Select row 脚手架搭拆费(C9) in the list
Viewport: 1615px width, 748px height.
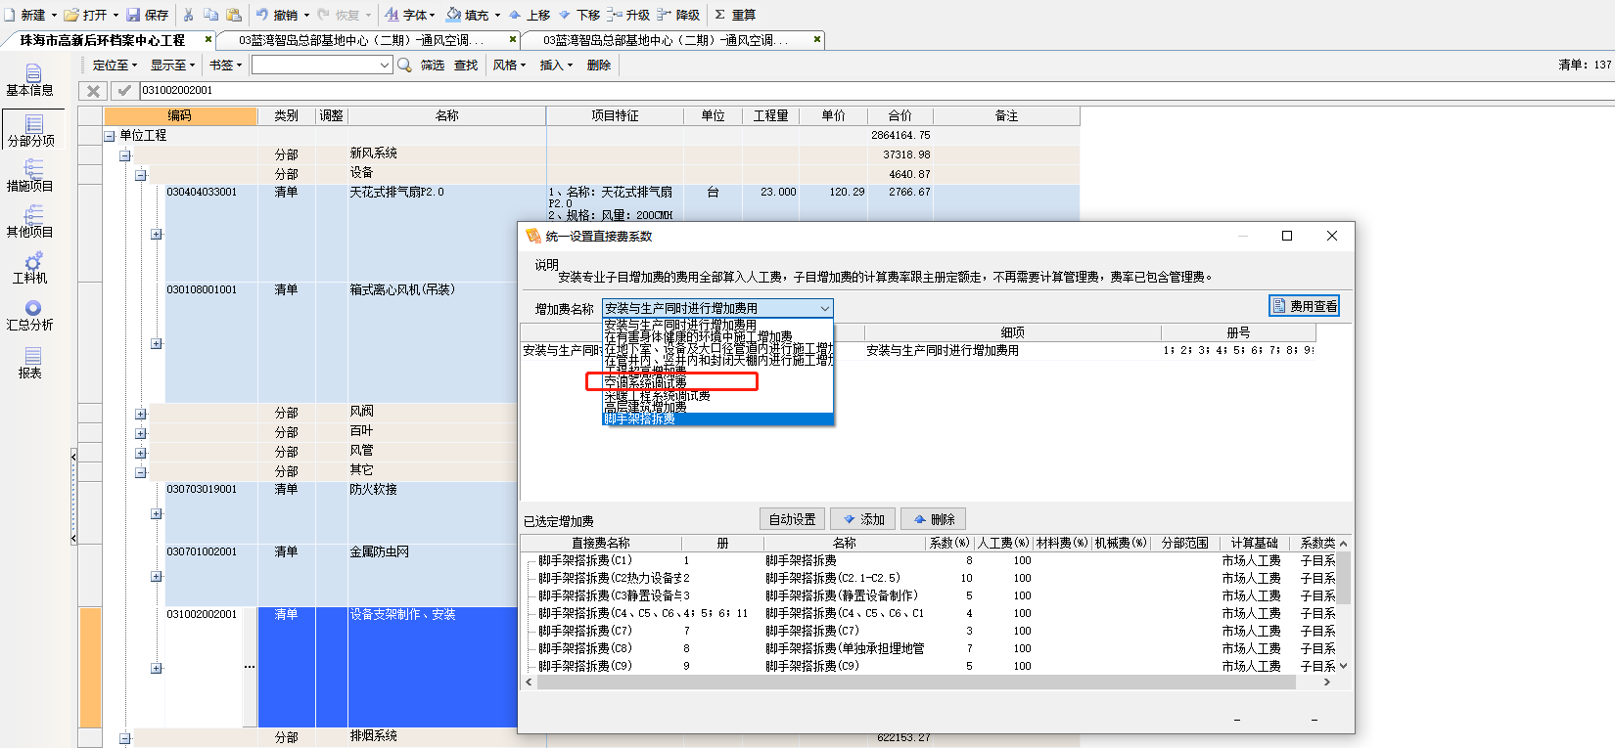930,666
